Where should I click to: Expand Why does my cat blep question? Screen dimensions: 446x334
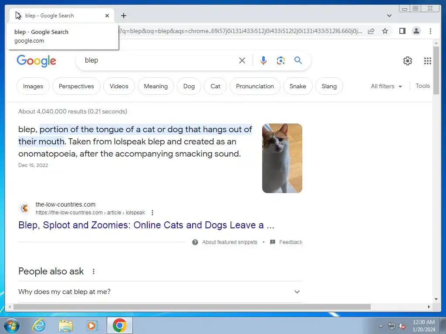159,292
